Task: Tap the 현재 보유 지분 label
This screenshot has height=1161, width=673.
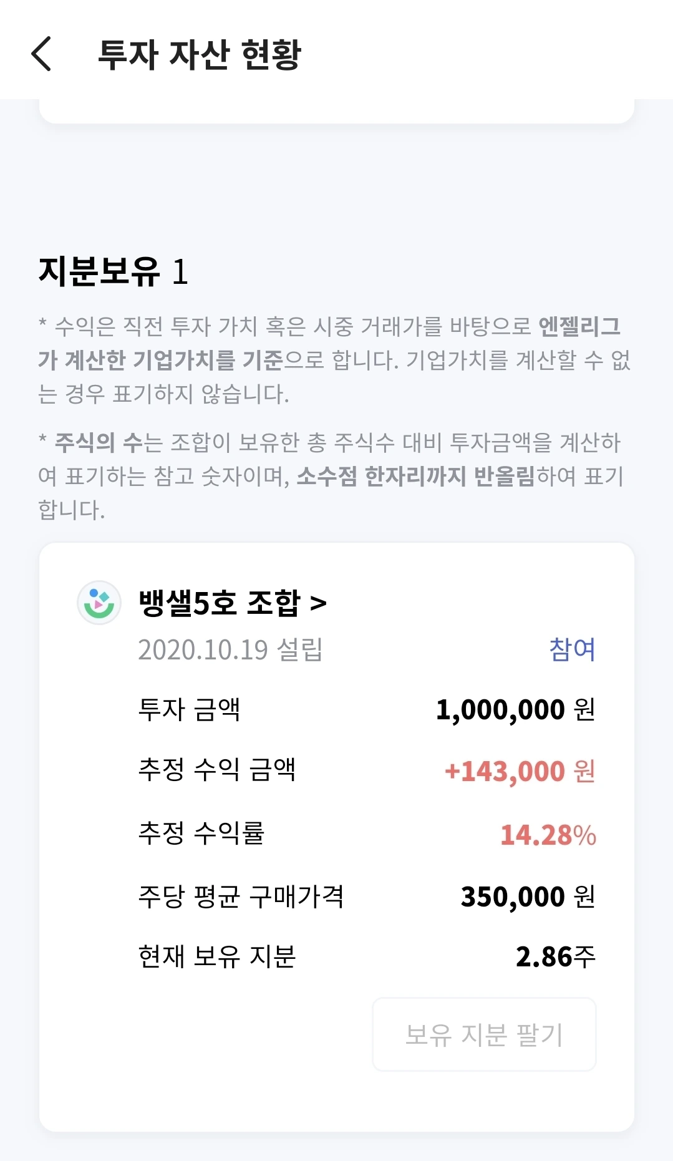Action: 217,956
